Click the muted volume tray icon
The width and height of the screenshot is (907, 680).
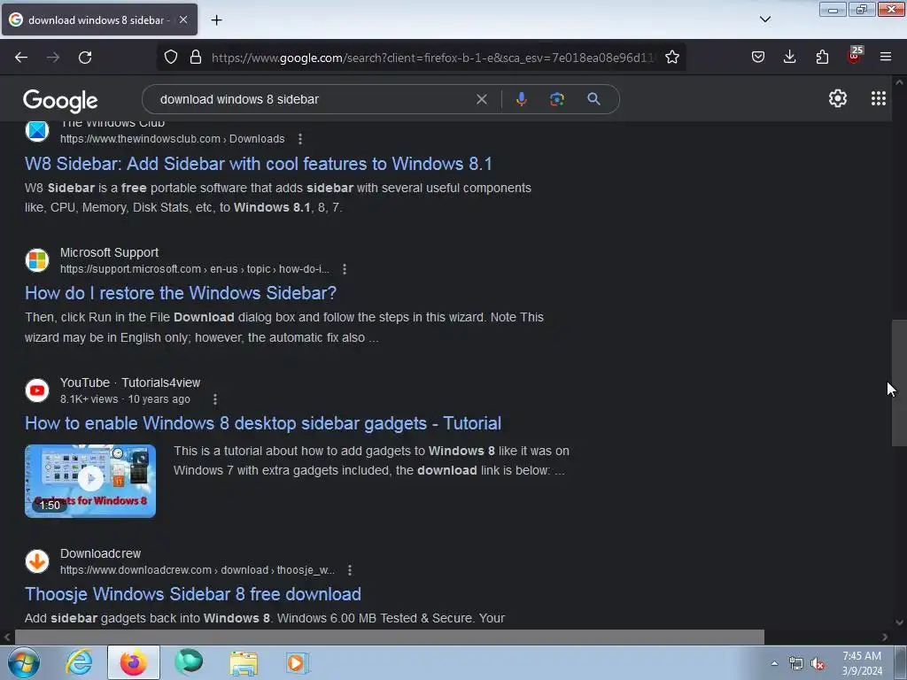818,664
